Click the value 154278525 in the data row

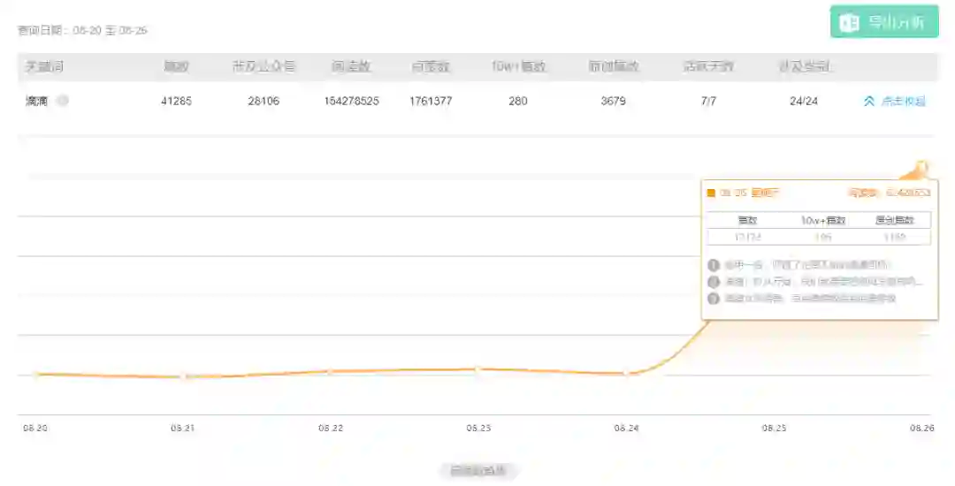point(351,101)
